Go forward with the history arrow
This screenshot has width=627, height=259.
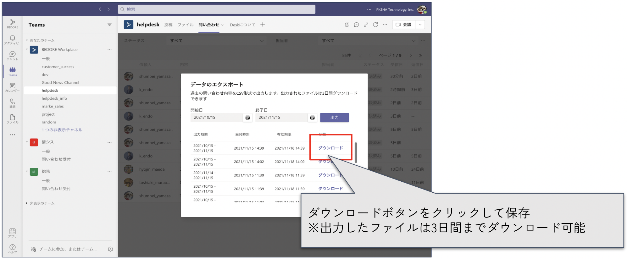click(108, 9)
